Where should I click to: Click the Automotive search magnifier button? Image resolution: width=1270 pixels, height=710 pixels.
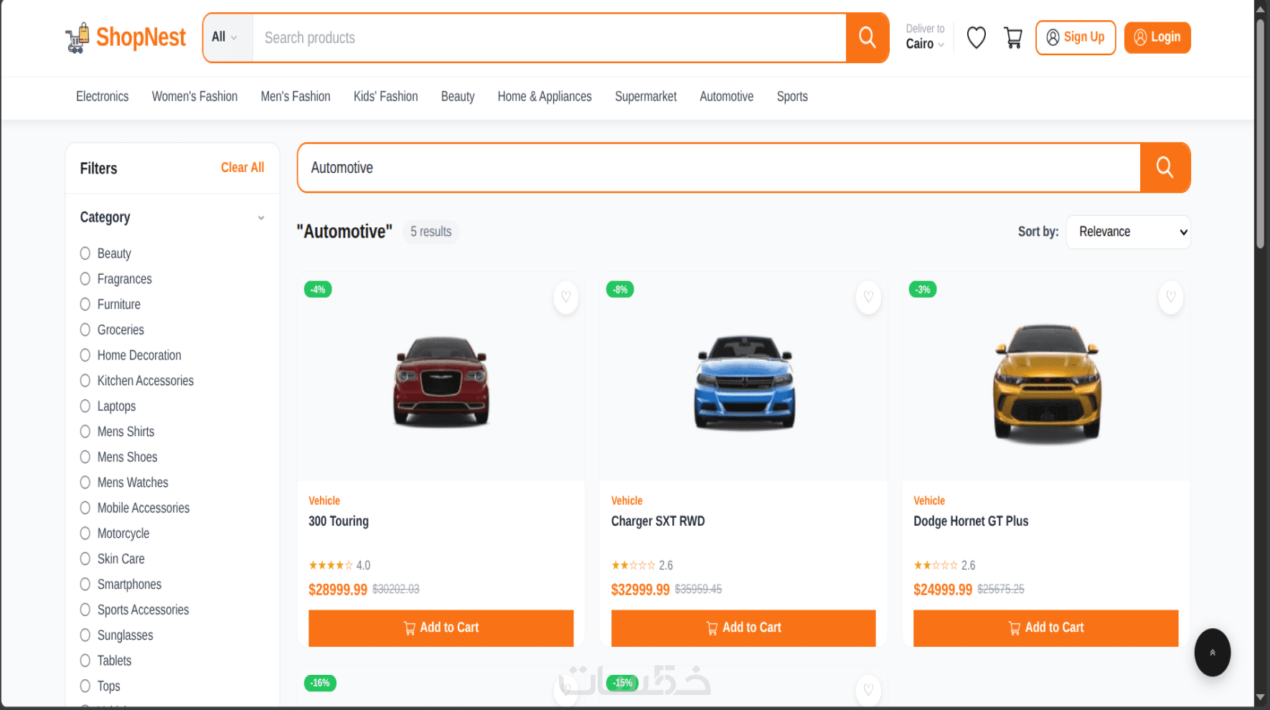(x=1165, y=168)
